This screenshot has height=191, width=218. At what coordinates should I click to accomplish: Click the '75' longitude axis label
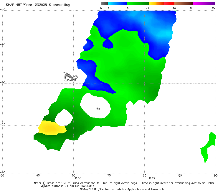point(109,175)
